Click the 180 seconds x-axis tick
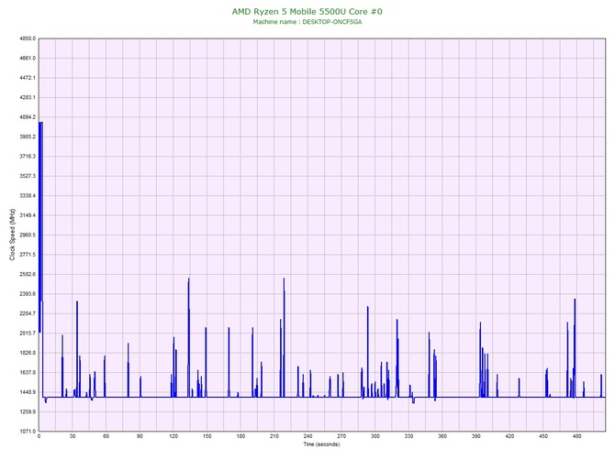Image resolution: width=615 pixels, height=460 pixels. pyautogui.click(x=240, y=436)
